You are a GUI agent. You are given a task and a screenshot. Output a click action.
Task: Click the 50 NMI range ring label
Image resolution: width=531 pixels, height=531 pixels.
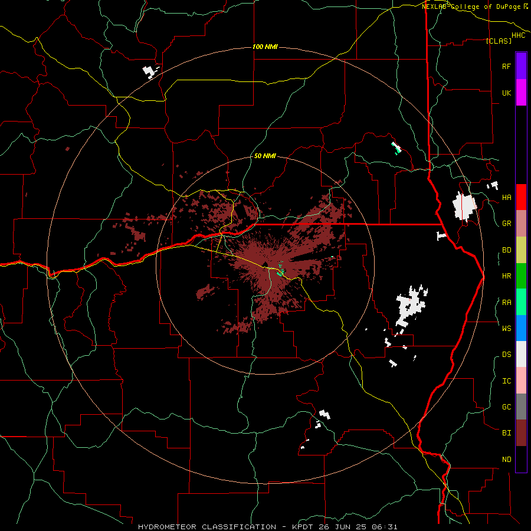click(x=265, y=156)
